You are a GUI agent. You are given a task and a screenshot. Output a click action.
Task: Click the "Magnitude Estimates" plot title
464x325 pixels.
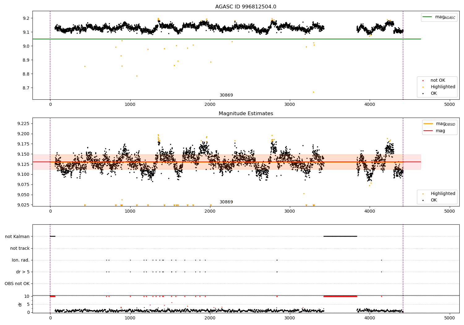[246, 114]
